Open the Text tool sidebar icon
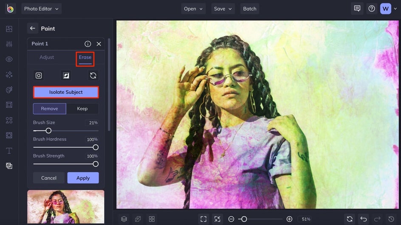401x225 pixels. tap(9, 151)
